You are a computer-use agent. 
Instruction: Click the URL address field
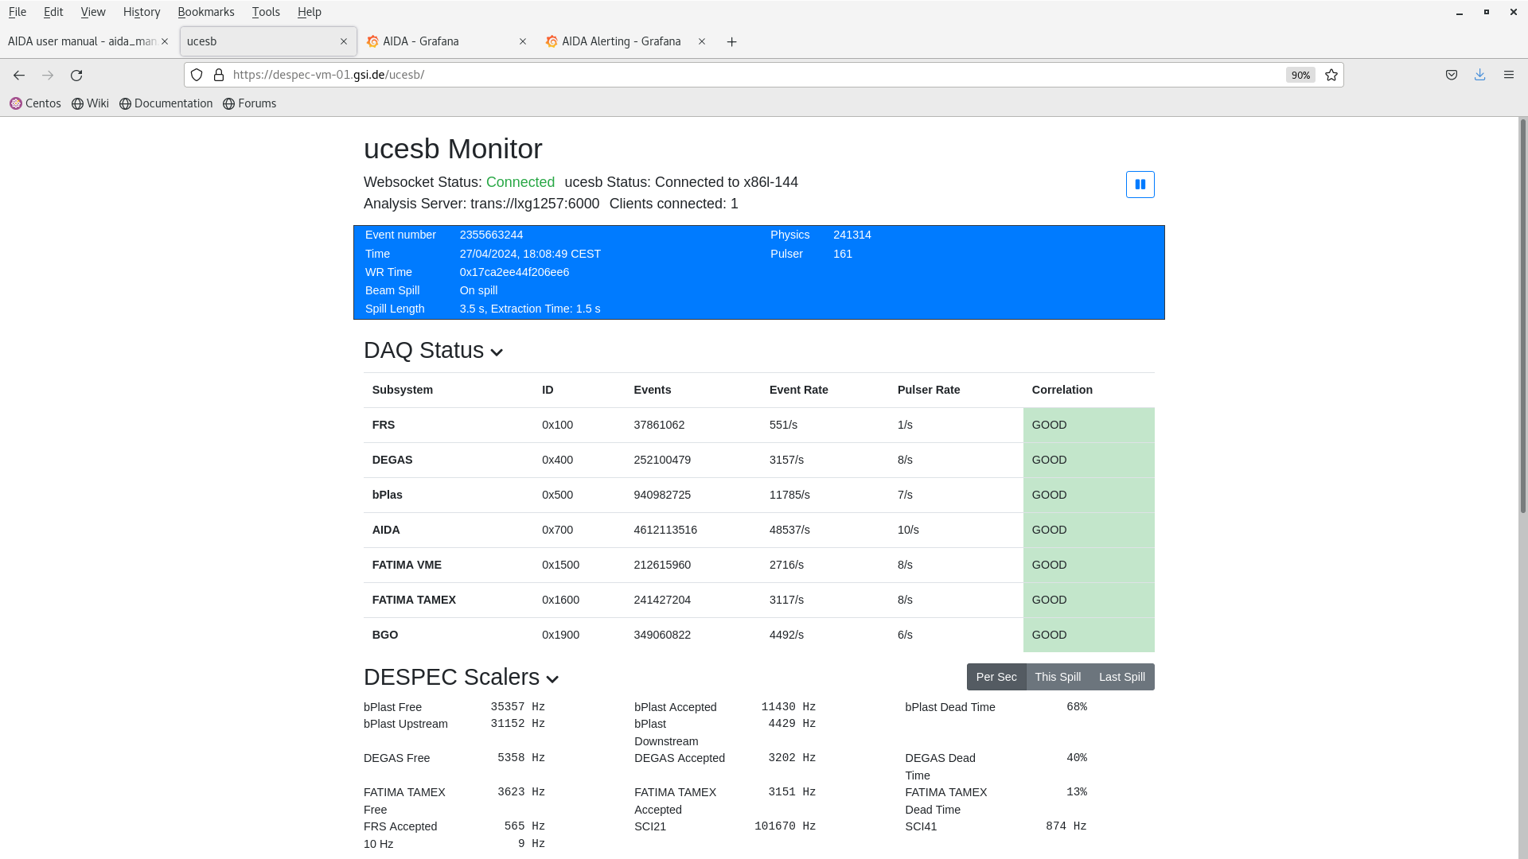click(716, 75)
